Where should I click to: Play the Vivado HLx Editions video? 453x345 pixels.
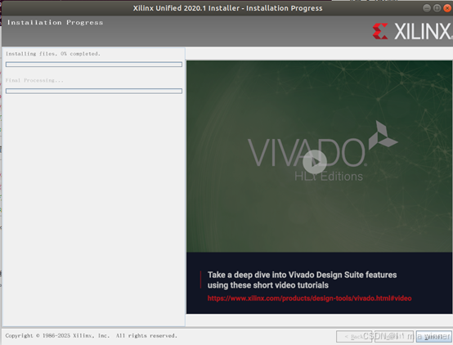315,162
